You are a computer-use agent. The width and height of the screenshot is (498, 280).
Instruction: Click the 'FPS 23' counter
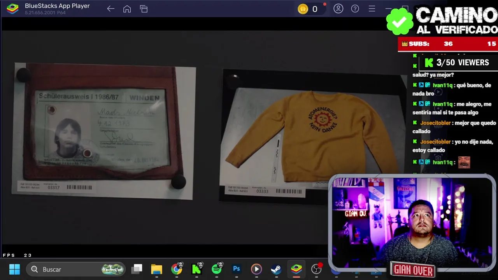pos(17,255)
